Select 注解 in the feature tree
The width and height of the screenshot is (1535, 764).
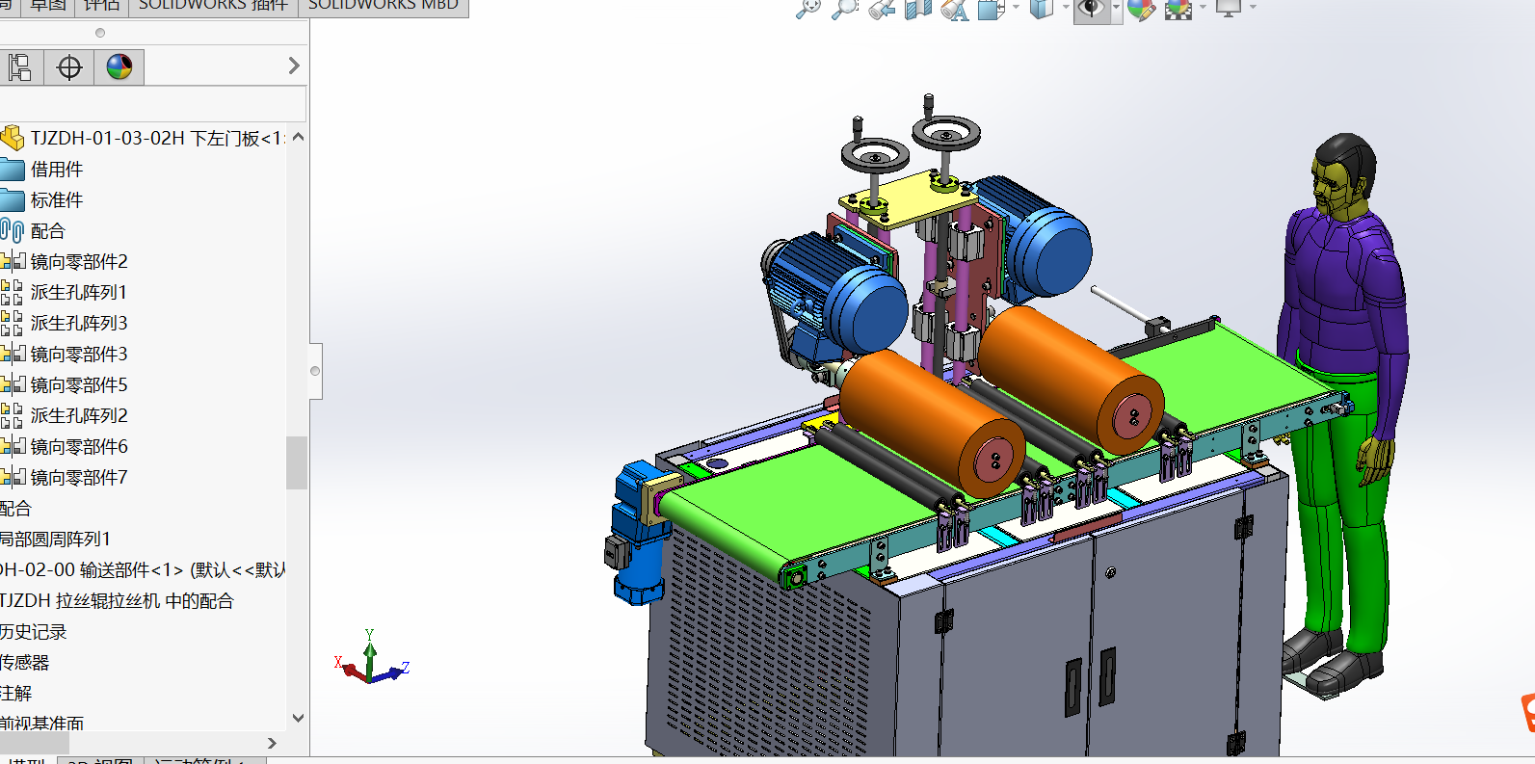pyautogui.click(x=16, y=694)
